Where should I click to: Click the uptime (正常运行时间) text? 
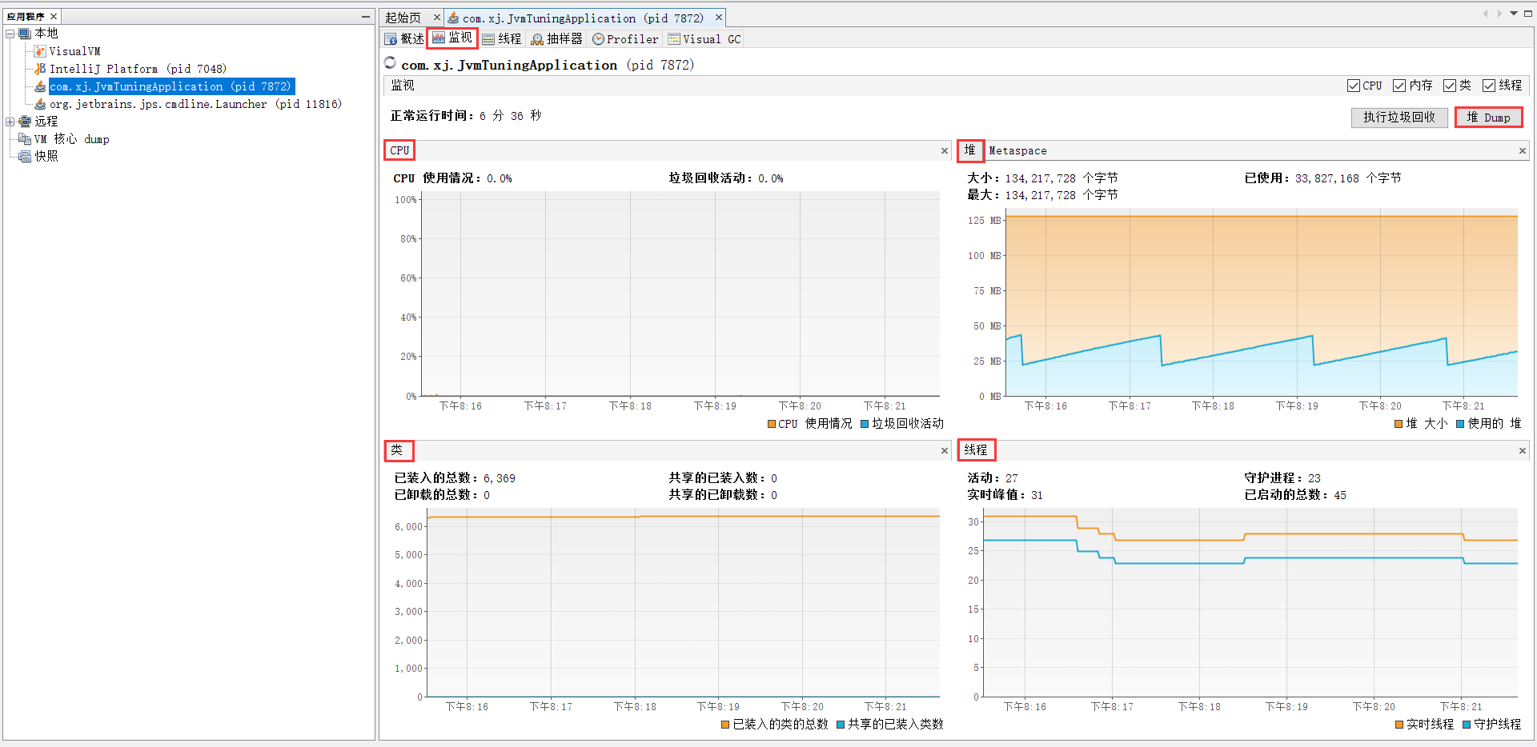tap(466, 116)
